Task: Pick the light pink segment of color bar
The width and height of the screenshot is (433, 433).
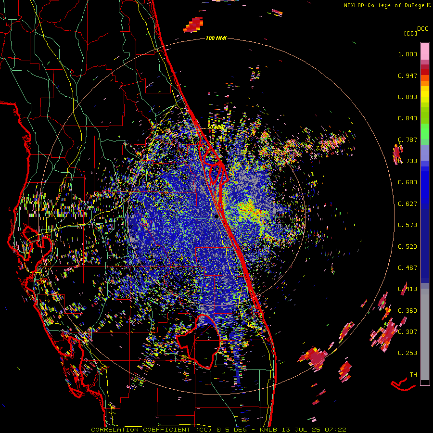Action: point(425,51)
